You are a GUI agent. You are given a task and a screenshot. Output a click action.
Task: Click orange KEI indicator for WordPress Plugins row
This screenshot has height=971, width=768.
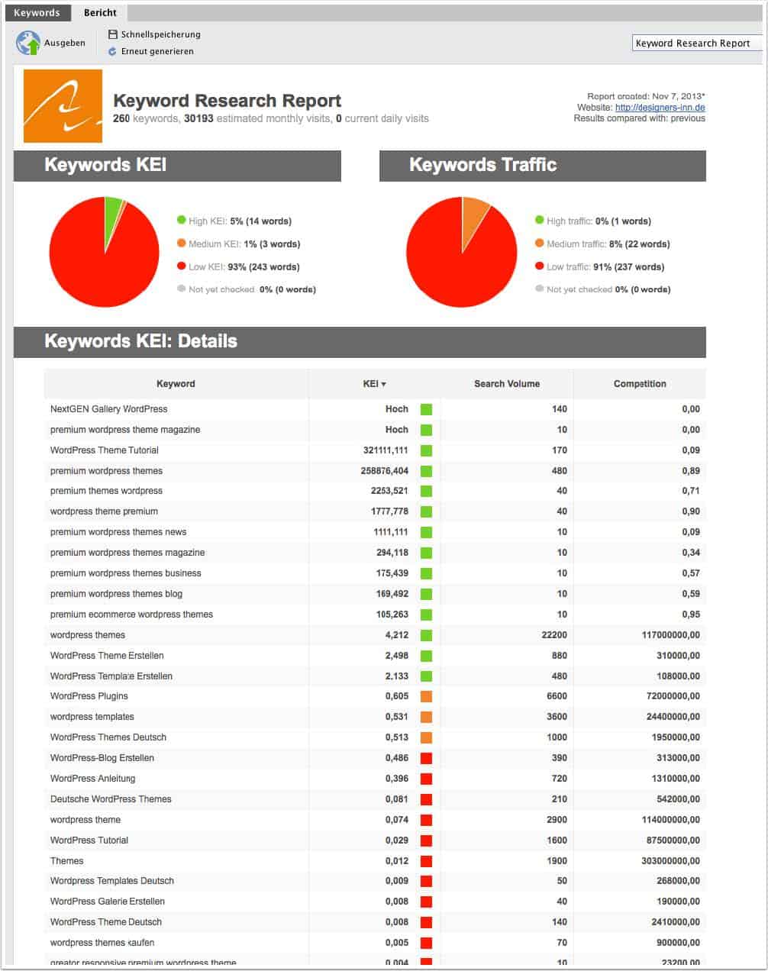(x=426, y=696)
